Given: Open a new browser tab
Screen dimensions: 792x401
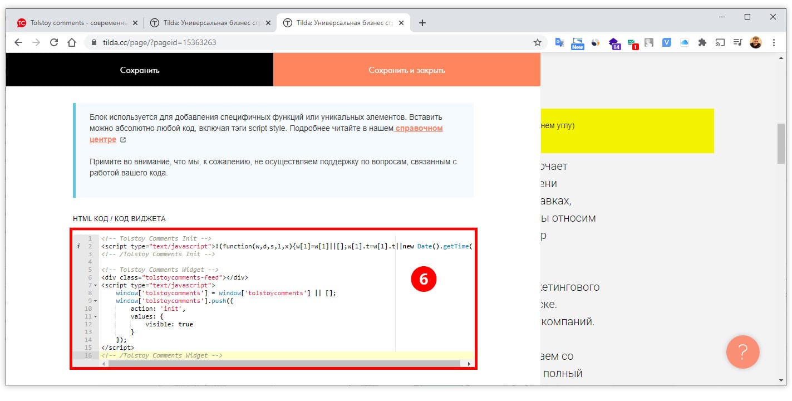Looking at the screenshot, I should click(x=422, y=23).
